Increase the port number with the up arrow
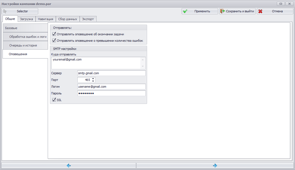The image size is (295, 170). [x=93, y=79]
